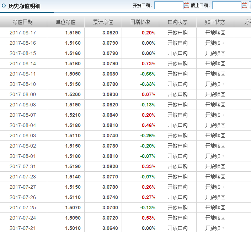Image resolution: width=251 pixels, height=232 pixels.
Task: Click 开放赎回 in the 2017-08-17 row
Action: coord(215,33)
